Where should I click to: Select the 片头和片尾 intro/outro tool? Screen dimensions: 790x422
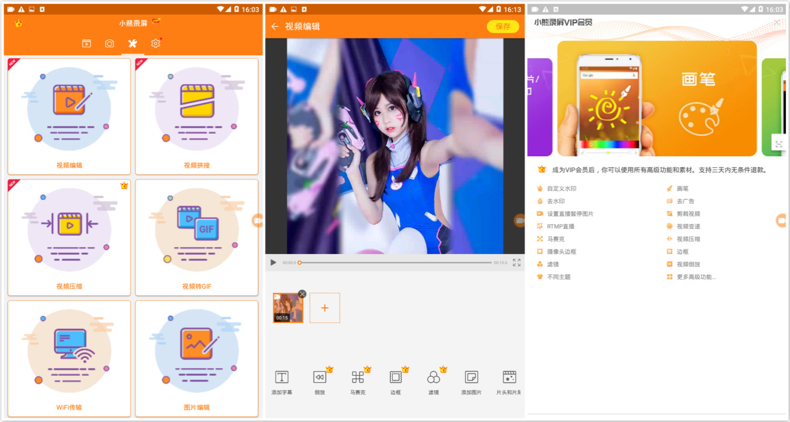(507, 381)
